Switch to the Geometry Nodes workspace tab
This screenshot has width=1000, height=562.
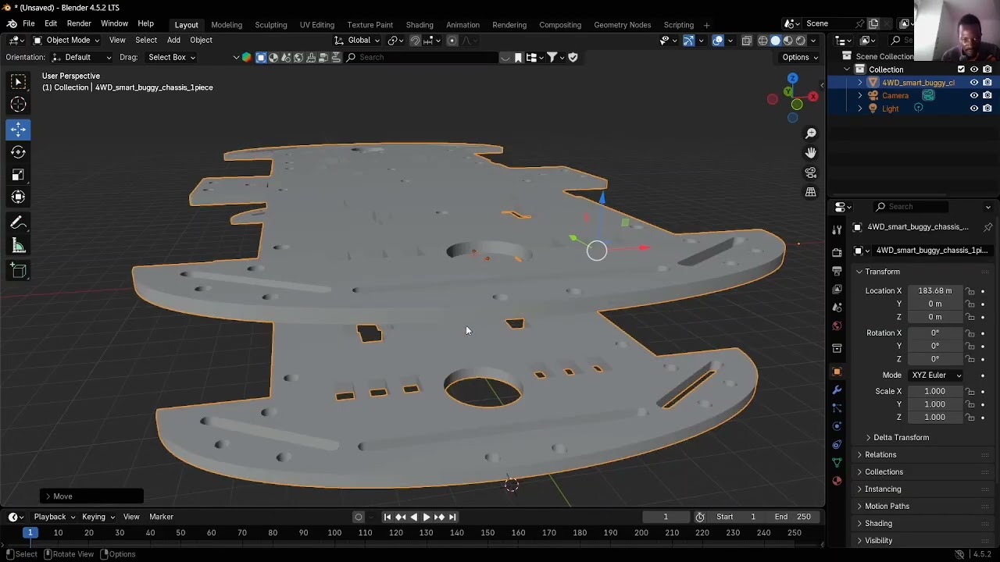tap(622, 25)
